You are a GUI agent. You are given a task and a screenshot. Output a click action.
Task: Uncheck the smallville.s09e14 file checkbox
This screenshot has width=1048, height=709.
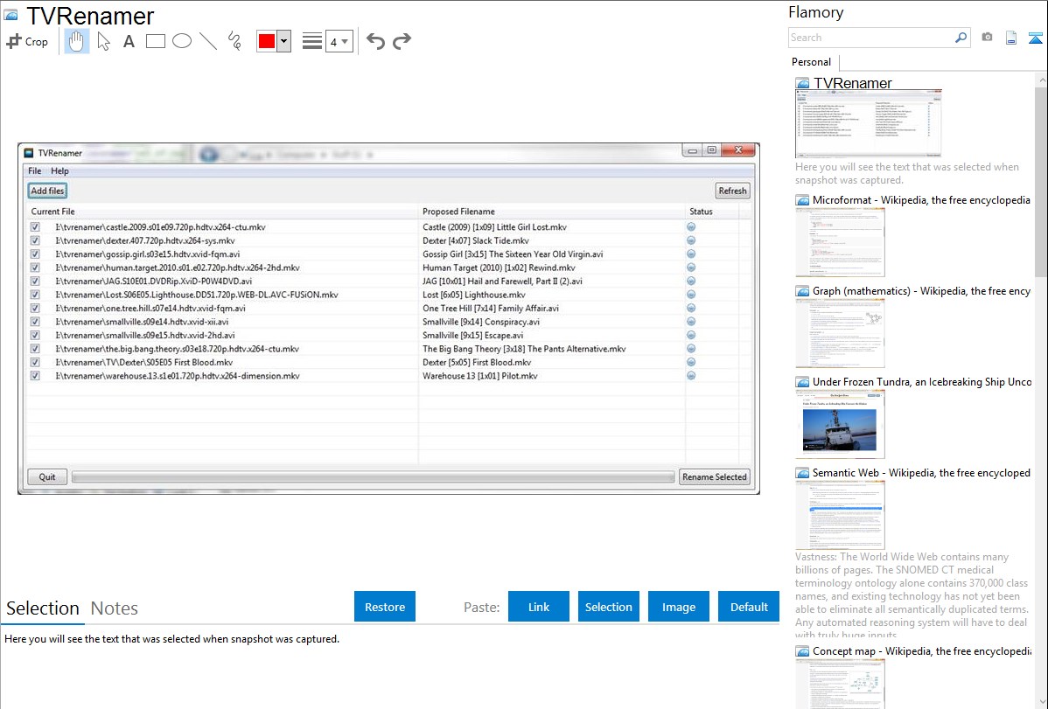pos(35,322)
